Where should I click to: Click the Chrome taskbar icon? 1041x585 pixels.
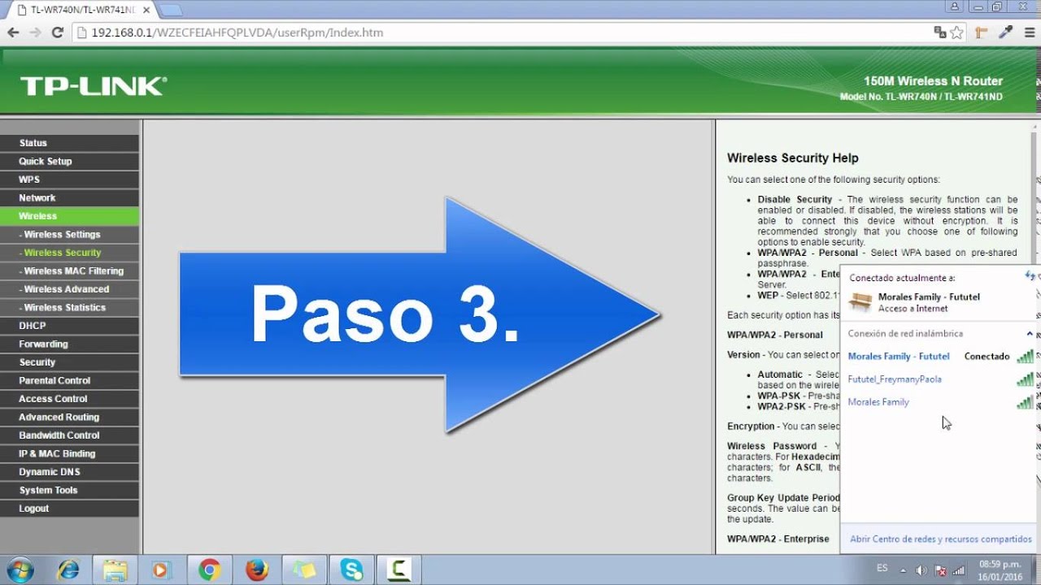[x=209, y=570]
